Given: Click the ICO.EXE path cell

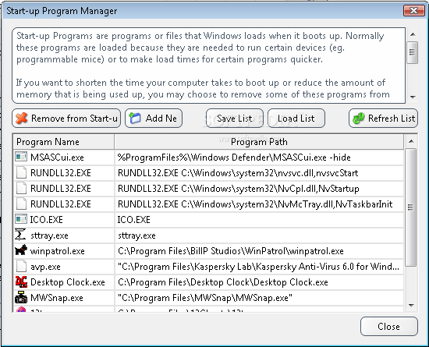Looking at the screenshot, I should coord(259,220).
